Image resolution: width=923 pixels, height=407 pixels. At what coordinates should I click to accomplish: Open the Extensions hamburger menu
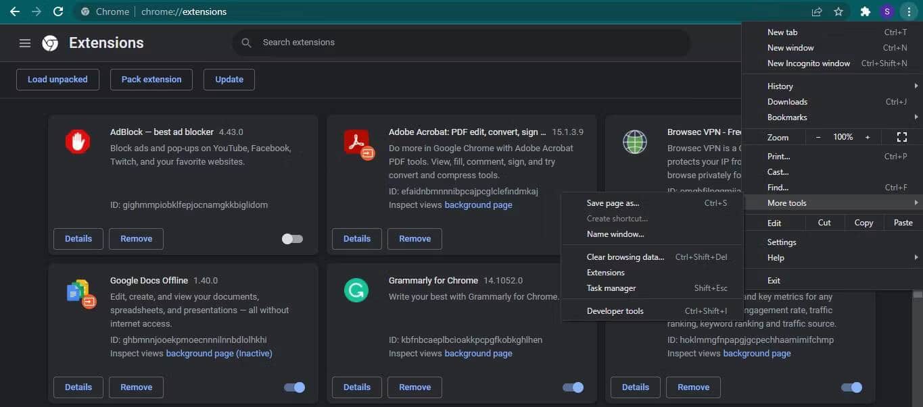click(x=25, y=43)
